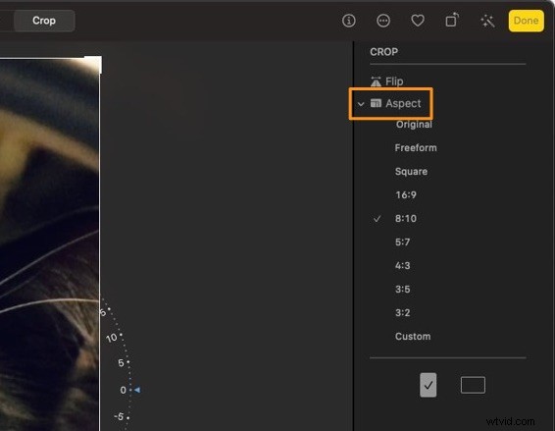
Task: Select the portrait orientation button
Action: [x=428, y=385]
